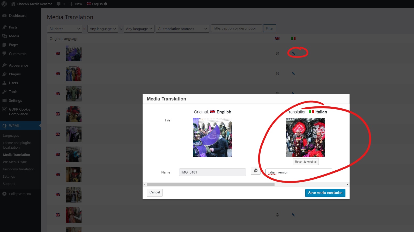
Task: Open Media Translation submenu link
Action: point(16,155)
